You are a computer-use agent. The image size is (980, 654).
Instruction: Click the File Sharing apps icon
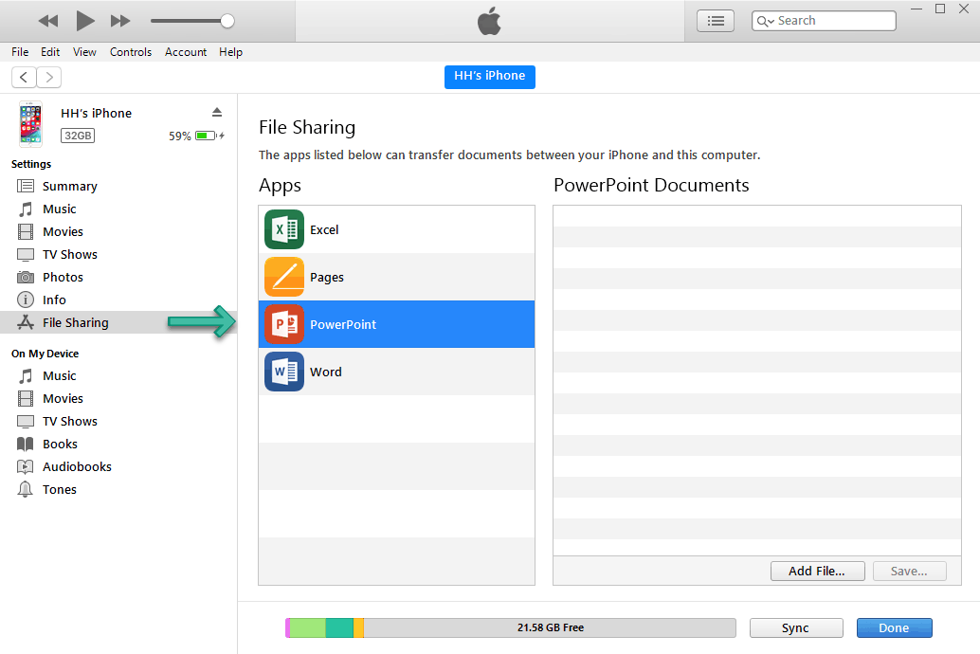(26, 322)
